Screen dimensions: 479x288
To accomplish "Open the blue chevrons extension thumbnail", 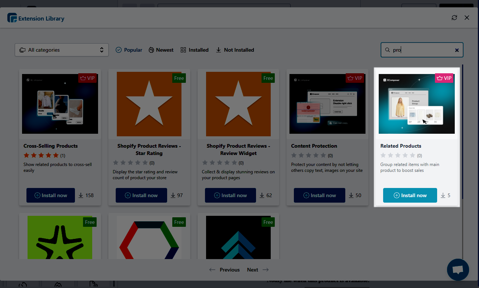I will (x=238, y=237).
